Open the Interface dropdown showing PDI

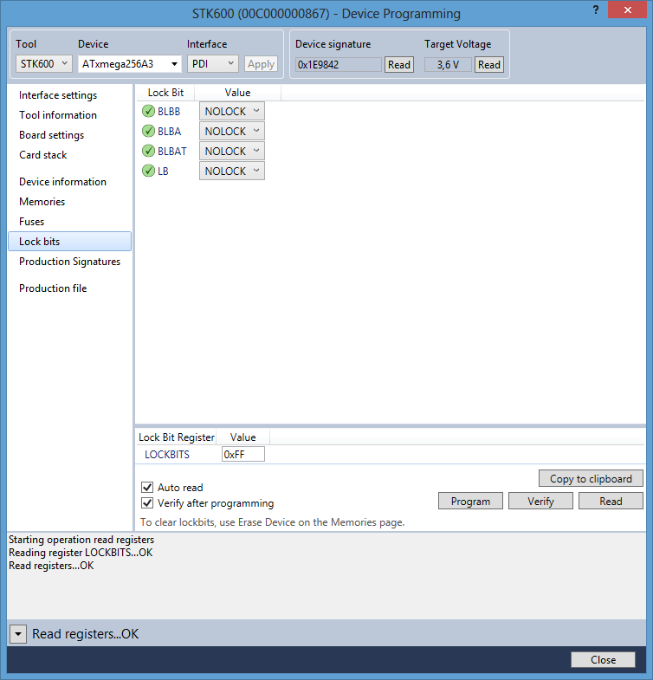(213, 64)
